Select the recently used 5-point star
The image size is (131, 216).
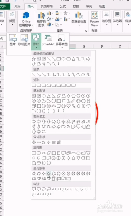[34, 59]
